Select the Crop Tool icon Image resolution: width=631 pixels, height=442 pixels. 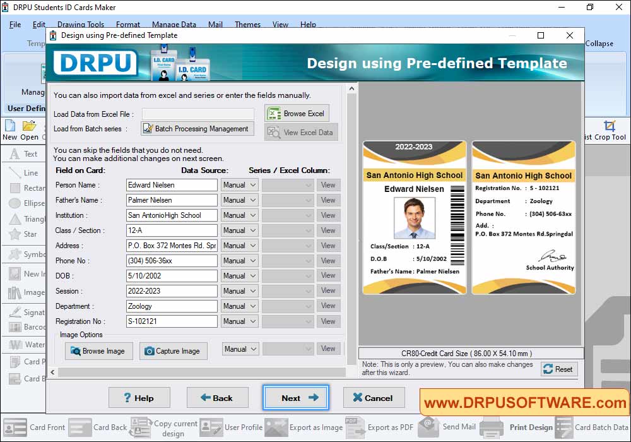pyautogui.click(x=610, y=131)
